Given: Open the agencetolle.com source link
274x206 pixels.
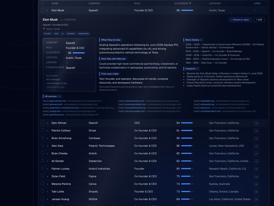Looking at the screenshot, I should point(58,101).
